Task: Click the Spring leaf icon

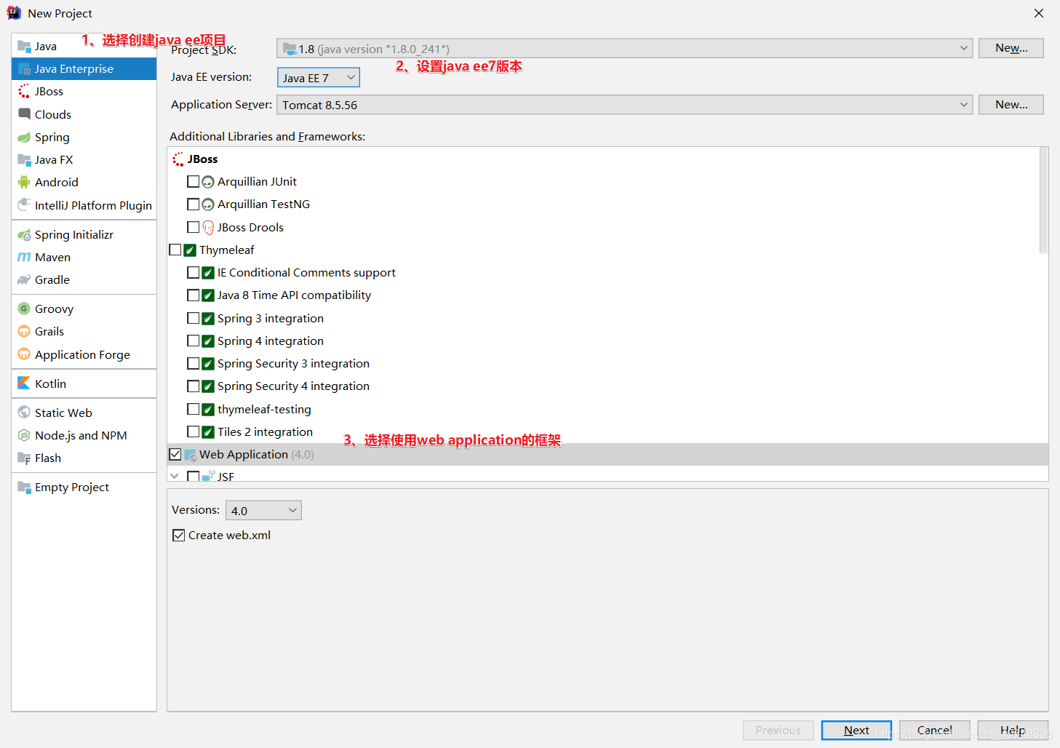Action: (24, 137)
